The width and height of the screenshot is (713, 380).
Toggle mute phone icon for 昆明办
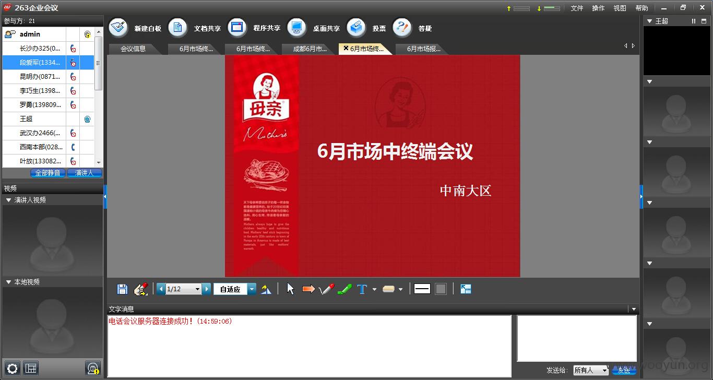(x=73, y=77)
